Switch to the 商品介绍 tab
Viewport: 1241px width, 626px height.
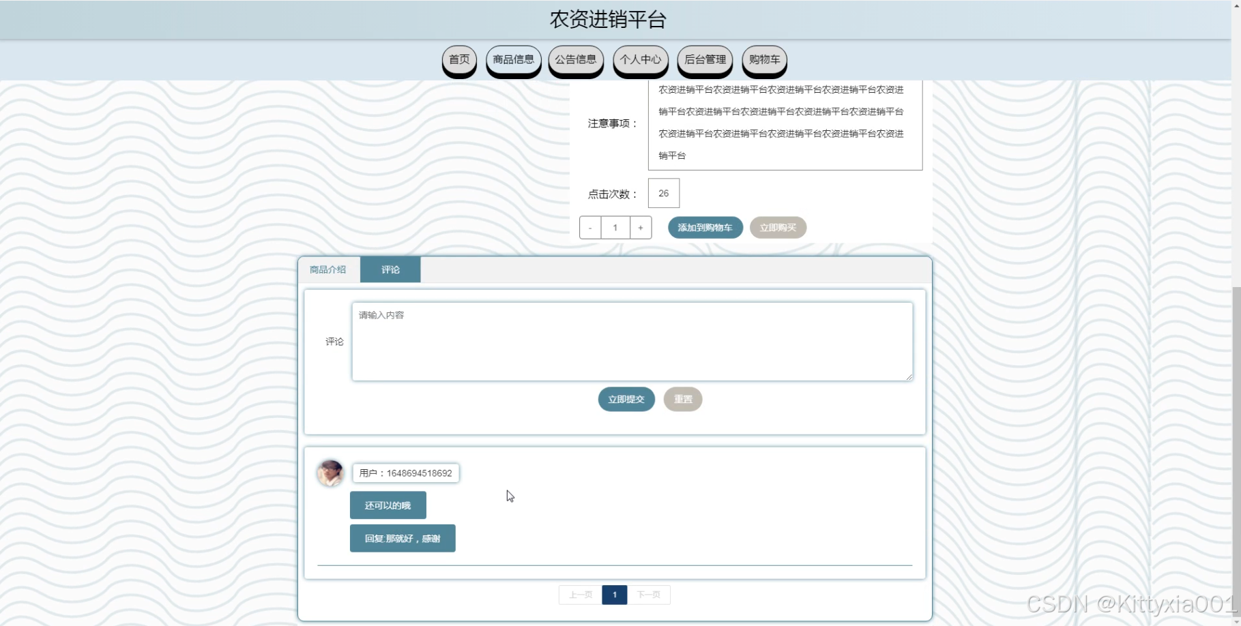tap(328, 270)
